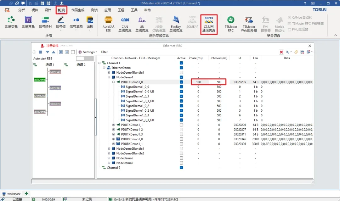Open 系统变量 system variables
The width and height of the screenshot is (340, 201).
tap(11, 23)
